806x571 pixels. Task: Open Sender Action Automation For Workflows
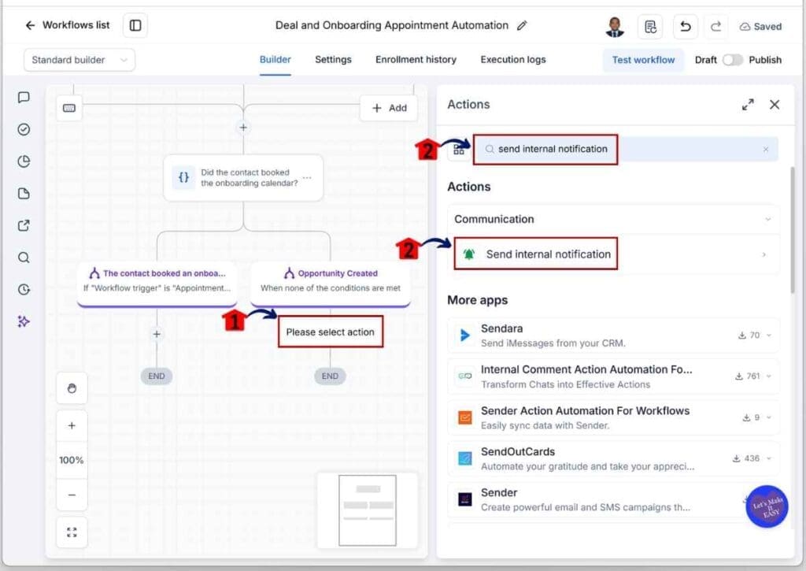613,417
